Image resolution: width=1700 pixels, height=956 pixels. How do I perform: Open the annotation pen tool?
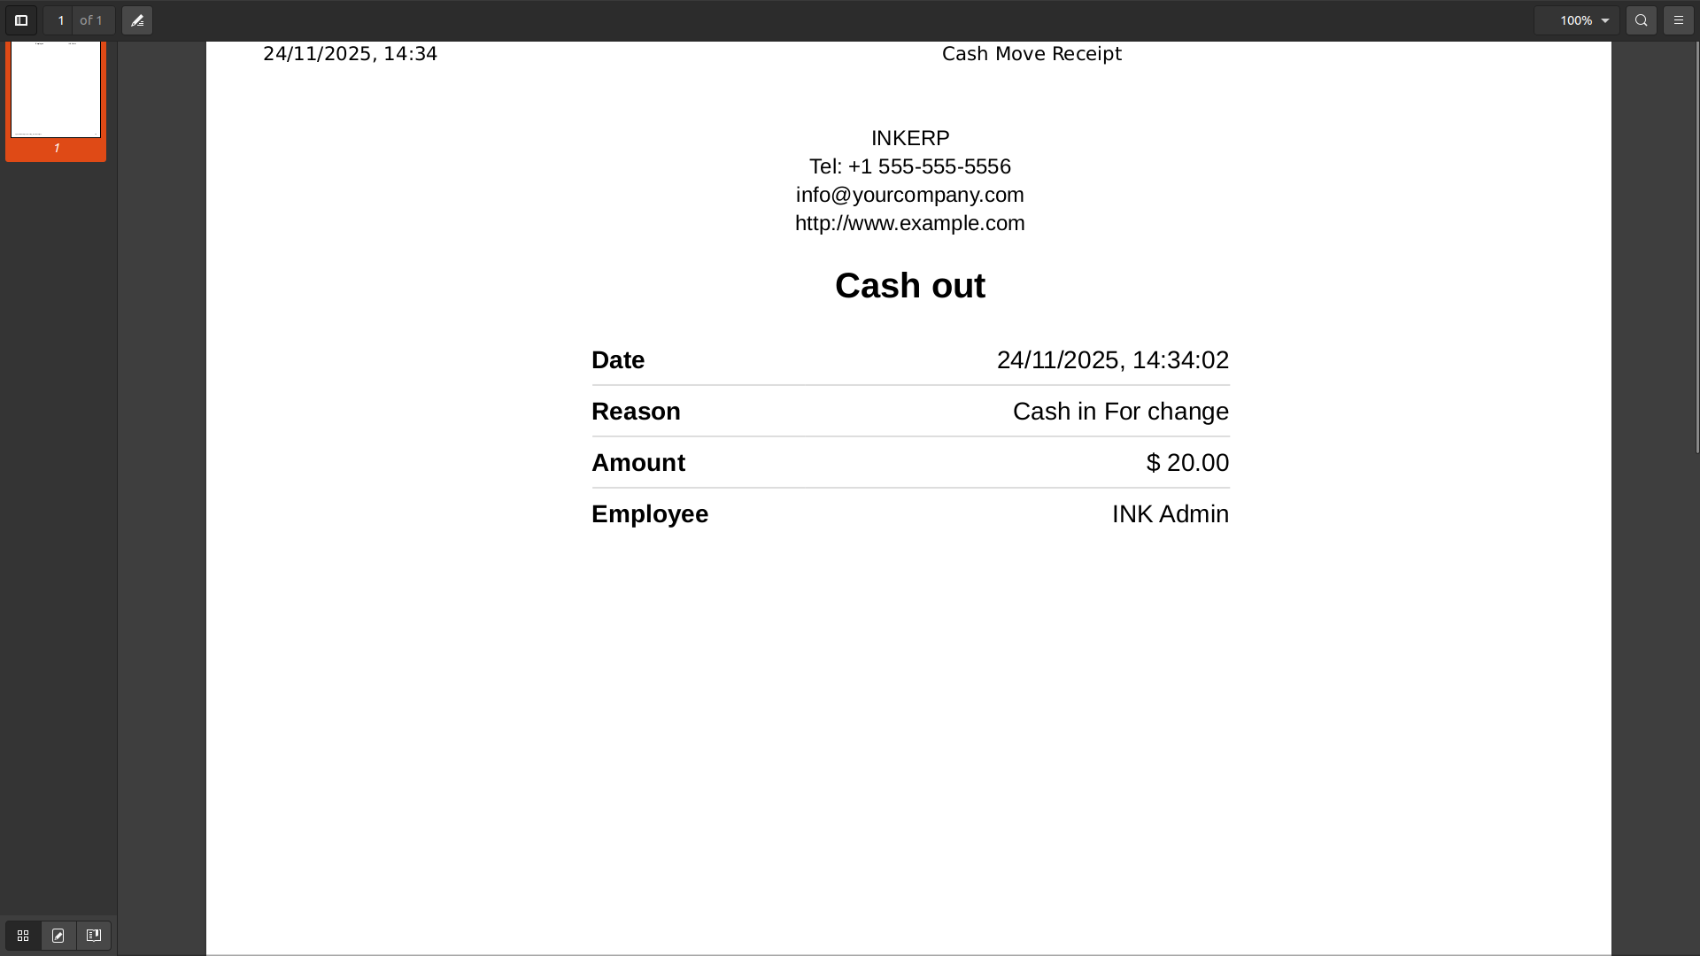137,20
